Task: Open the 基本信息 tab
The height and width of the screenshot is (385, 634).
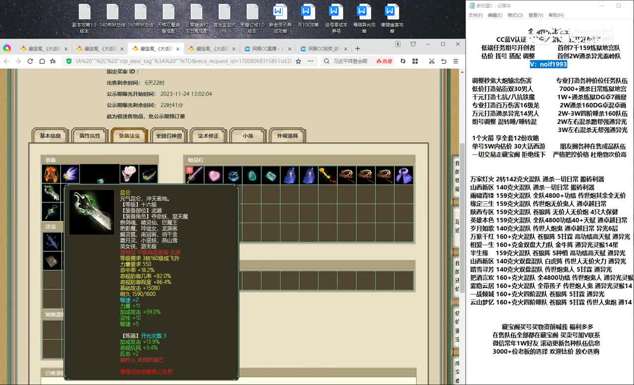Action: coord(51,136)
